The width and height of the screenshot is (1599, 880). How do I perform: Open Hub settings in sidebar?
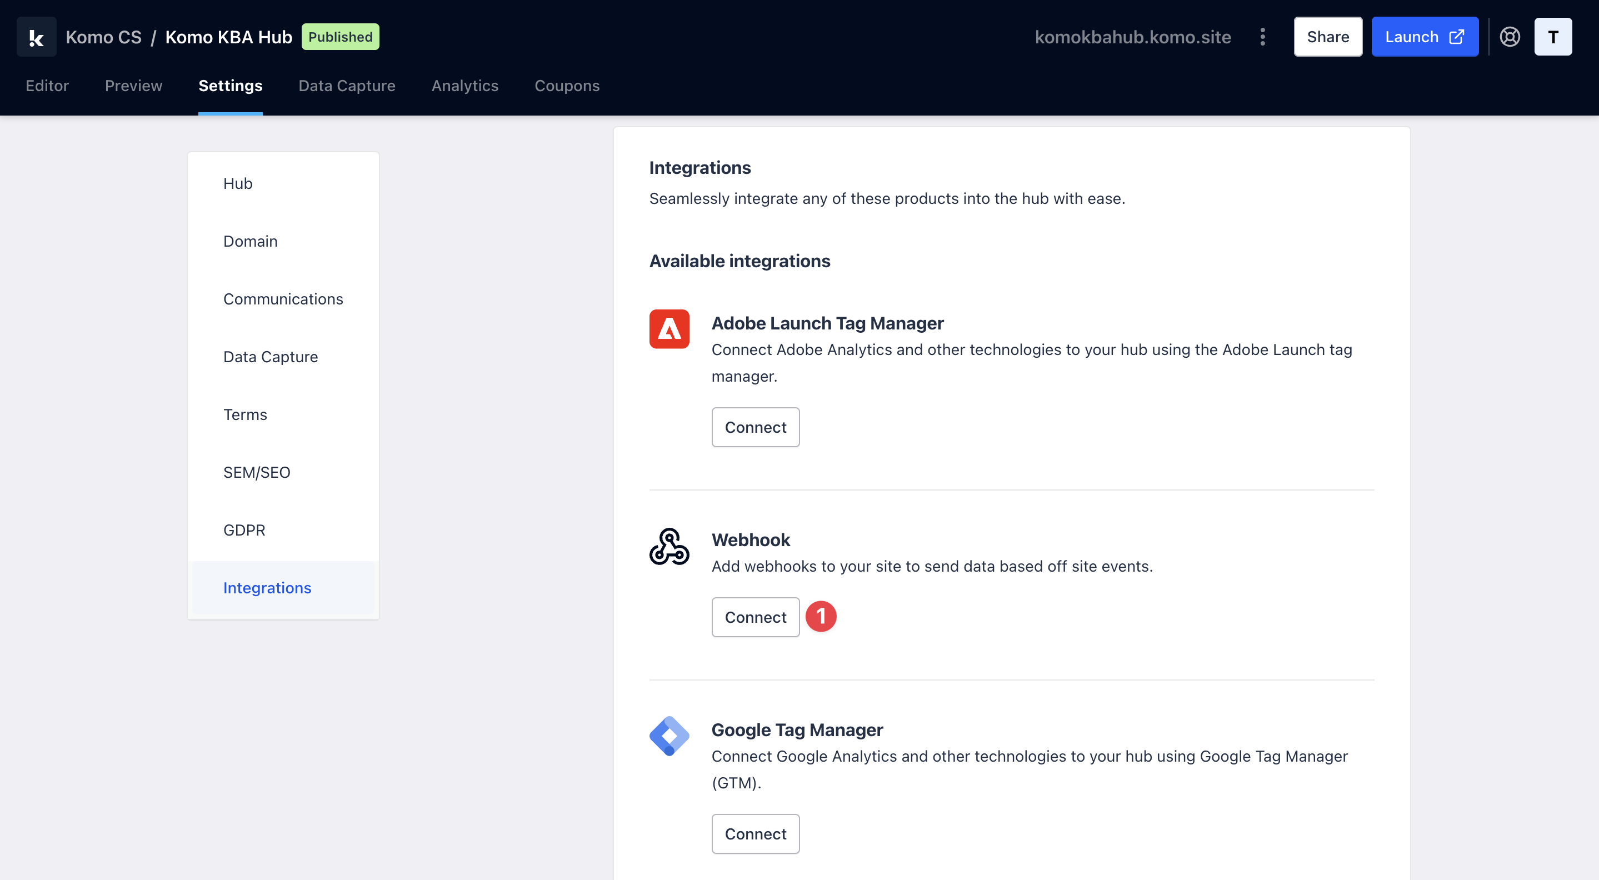(x=283, y=183)
